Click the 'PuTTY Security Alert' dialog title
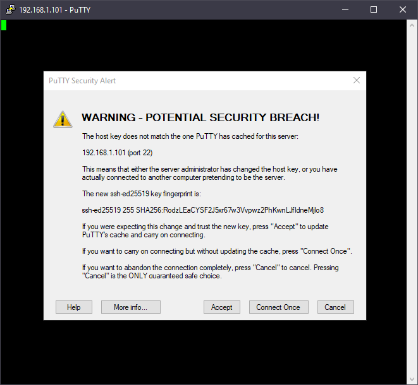 82,81
